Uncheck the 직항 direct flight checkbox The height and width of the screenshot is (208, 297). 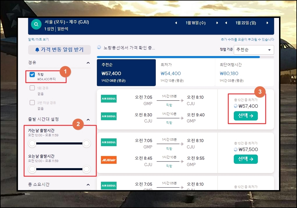click(32, 74)
